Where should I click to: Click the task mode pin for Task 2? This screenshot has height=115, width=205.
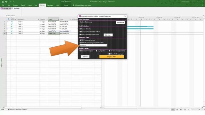click(x=12, y=24)
